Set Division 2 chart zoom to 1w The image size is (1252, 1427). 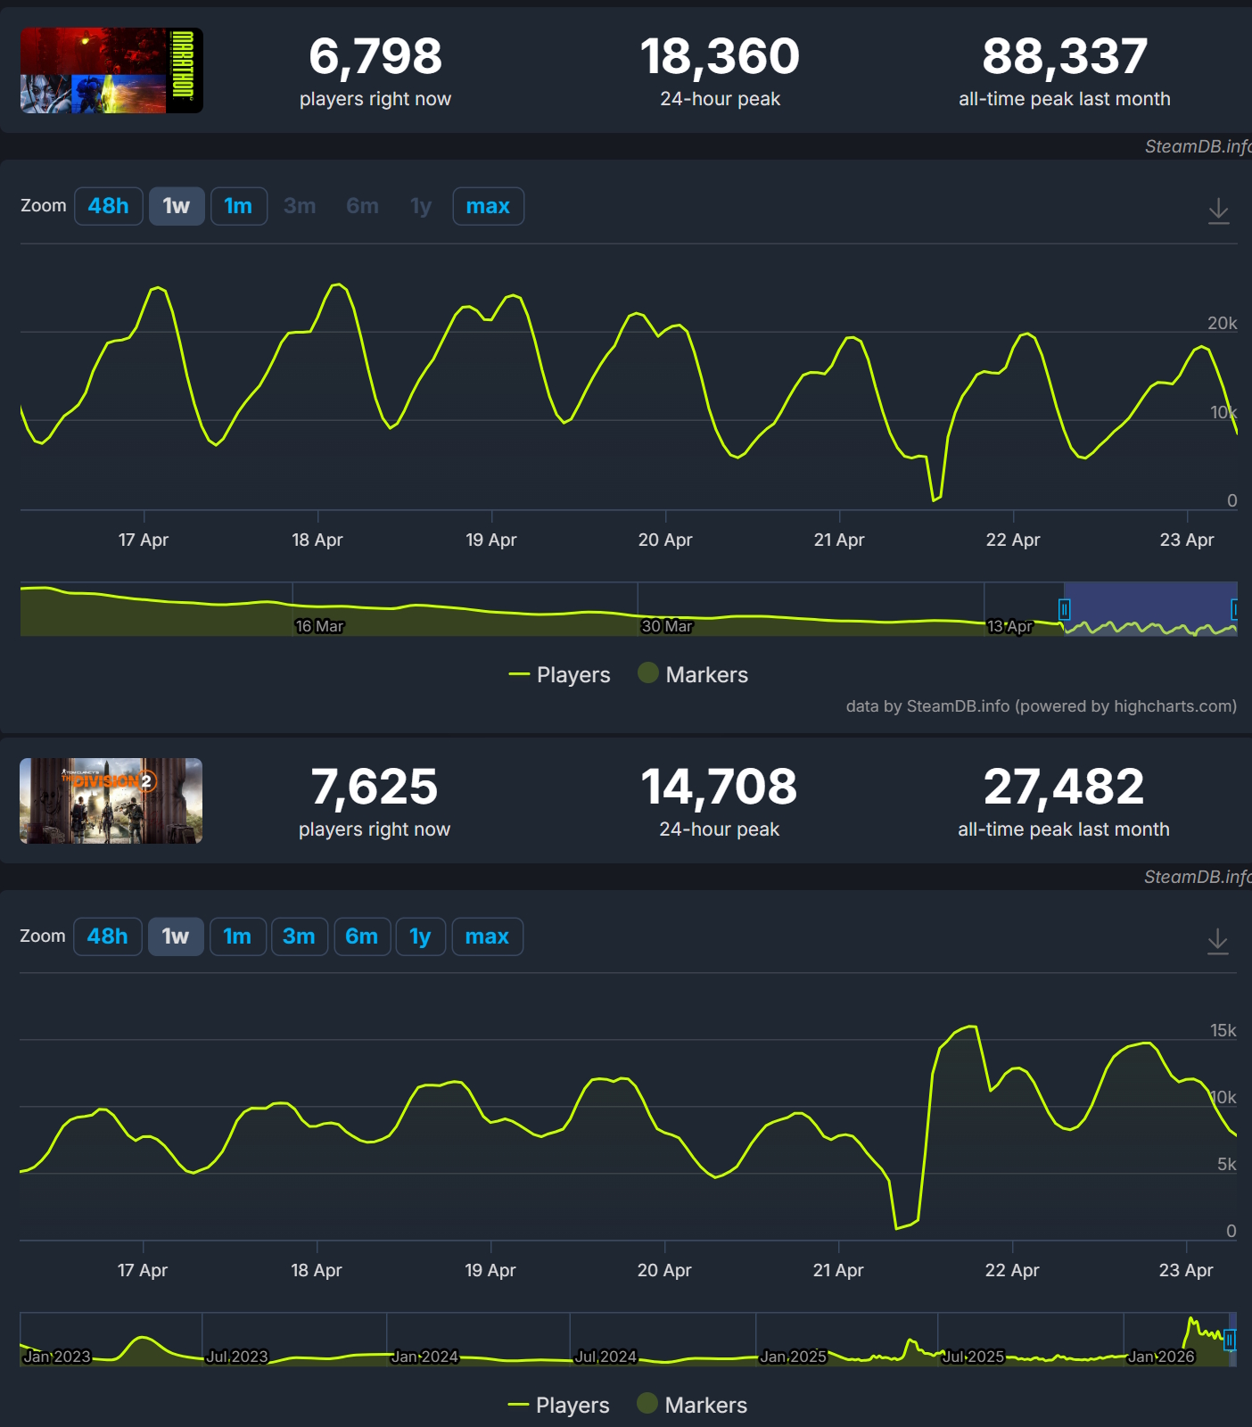pos(176,936)
